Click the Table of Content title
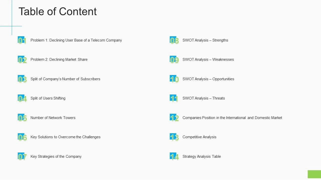The width and height of the screenshot is (321, 180). click(58, 11)
